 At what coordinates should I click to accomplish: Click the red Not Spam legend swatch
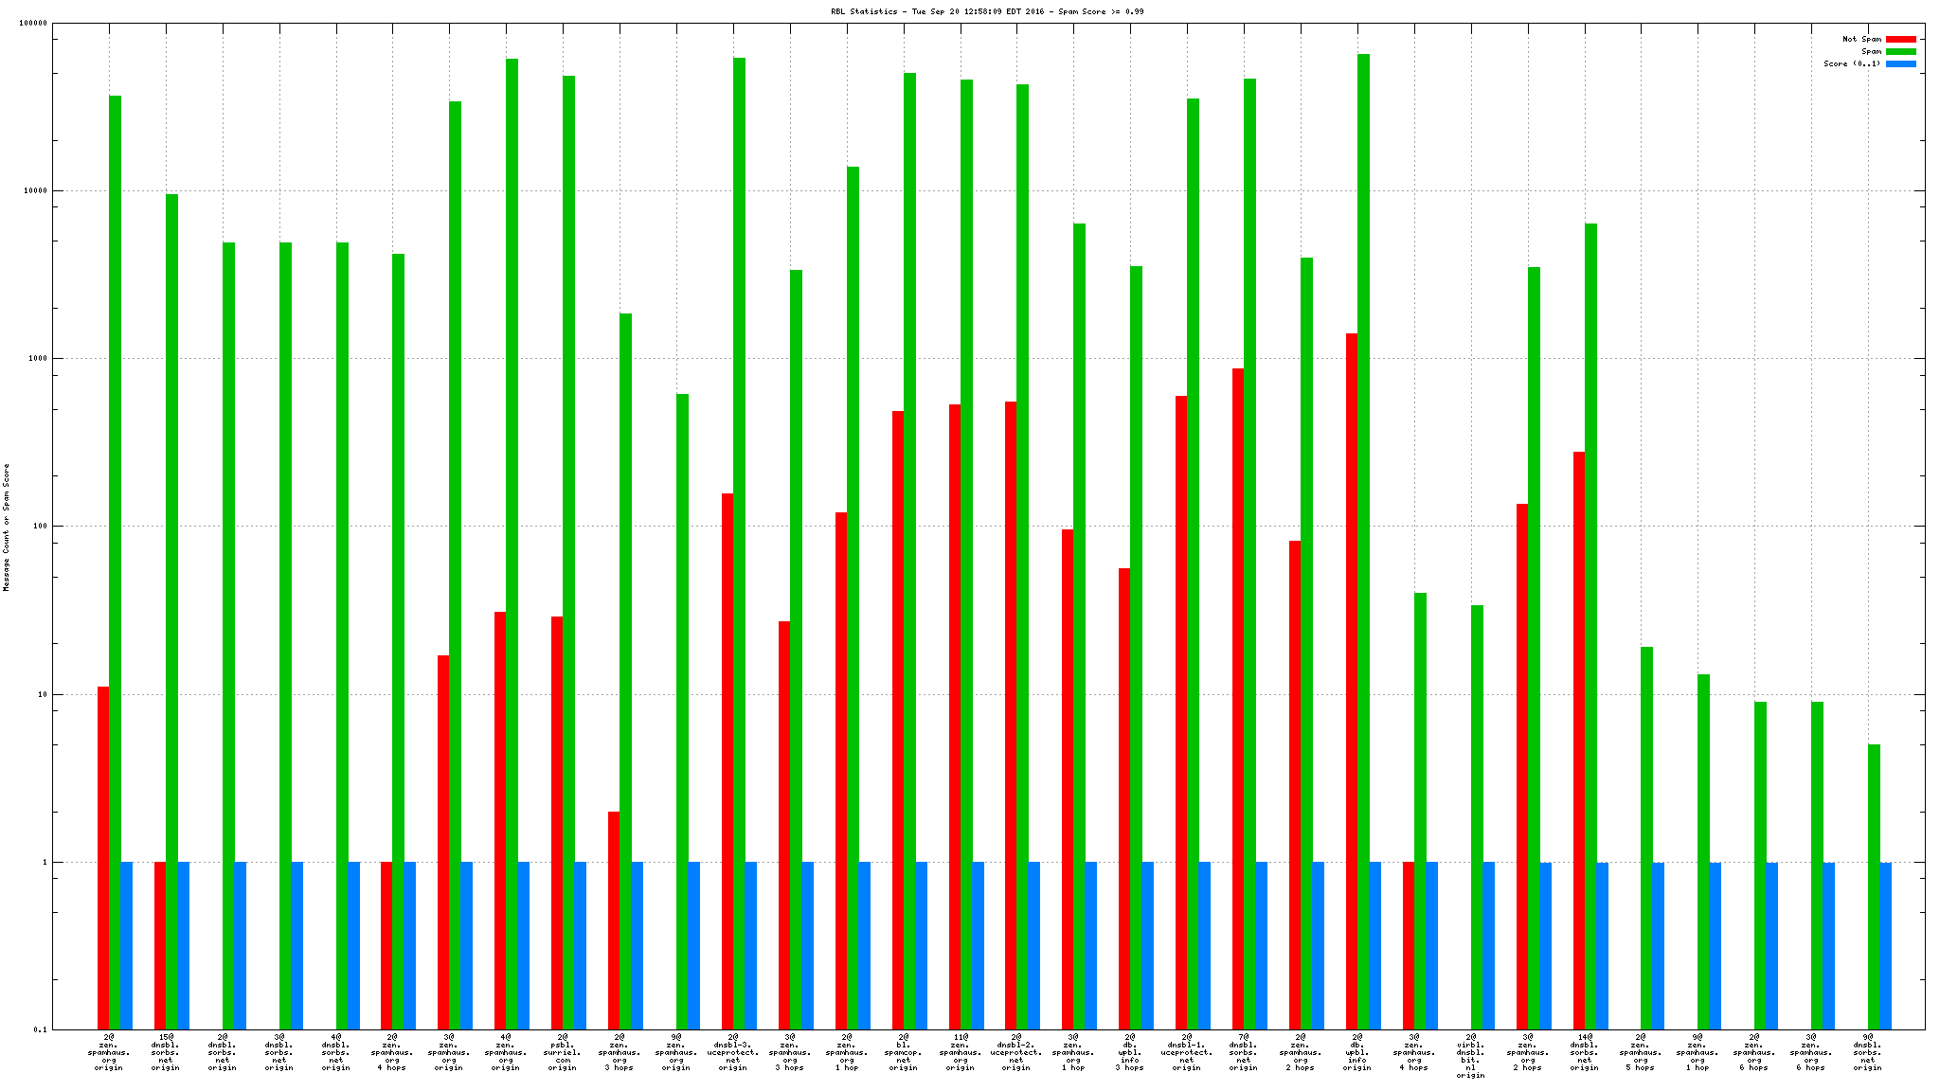click(1900, 40)
